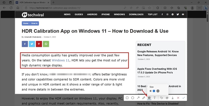The width and height of the screenshot is (209, 106).
Task: Select the ellipse shape tool
Action: click(133, 98)
